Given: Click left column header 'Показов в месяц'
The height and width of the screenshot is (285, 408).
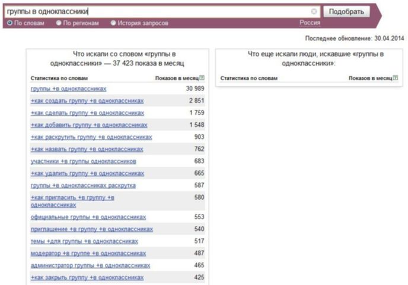Looking at the screenshot, I should [177, 78].
